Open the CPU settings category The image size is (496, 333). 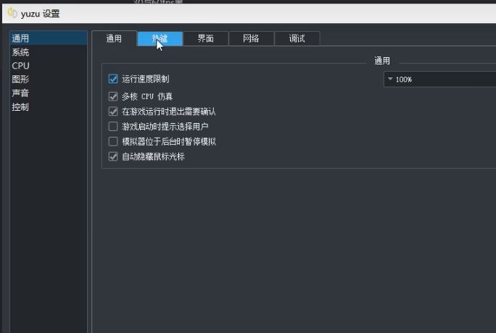(x=20, y=66)
